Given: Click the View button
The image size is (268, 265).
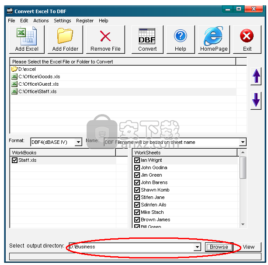Looking at the screenshot, I should coord(248,247).
